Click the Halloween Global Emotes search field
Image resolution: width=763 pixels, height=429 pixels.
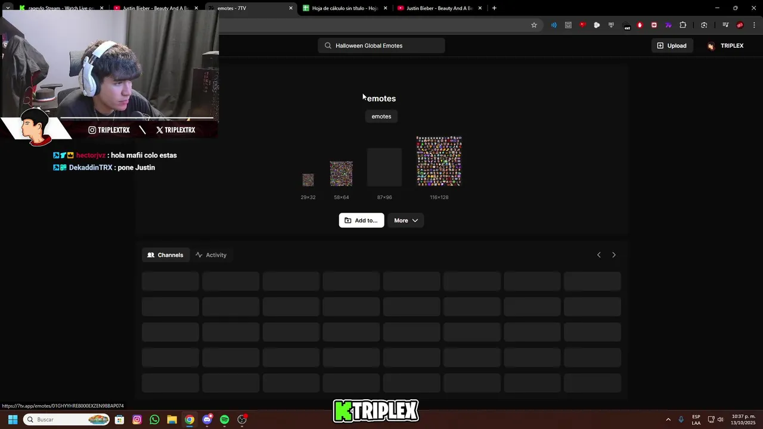click(x=381, y=46)
